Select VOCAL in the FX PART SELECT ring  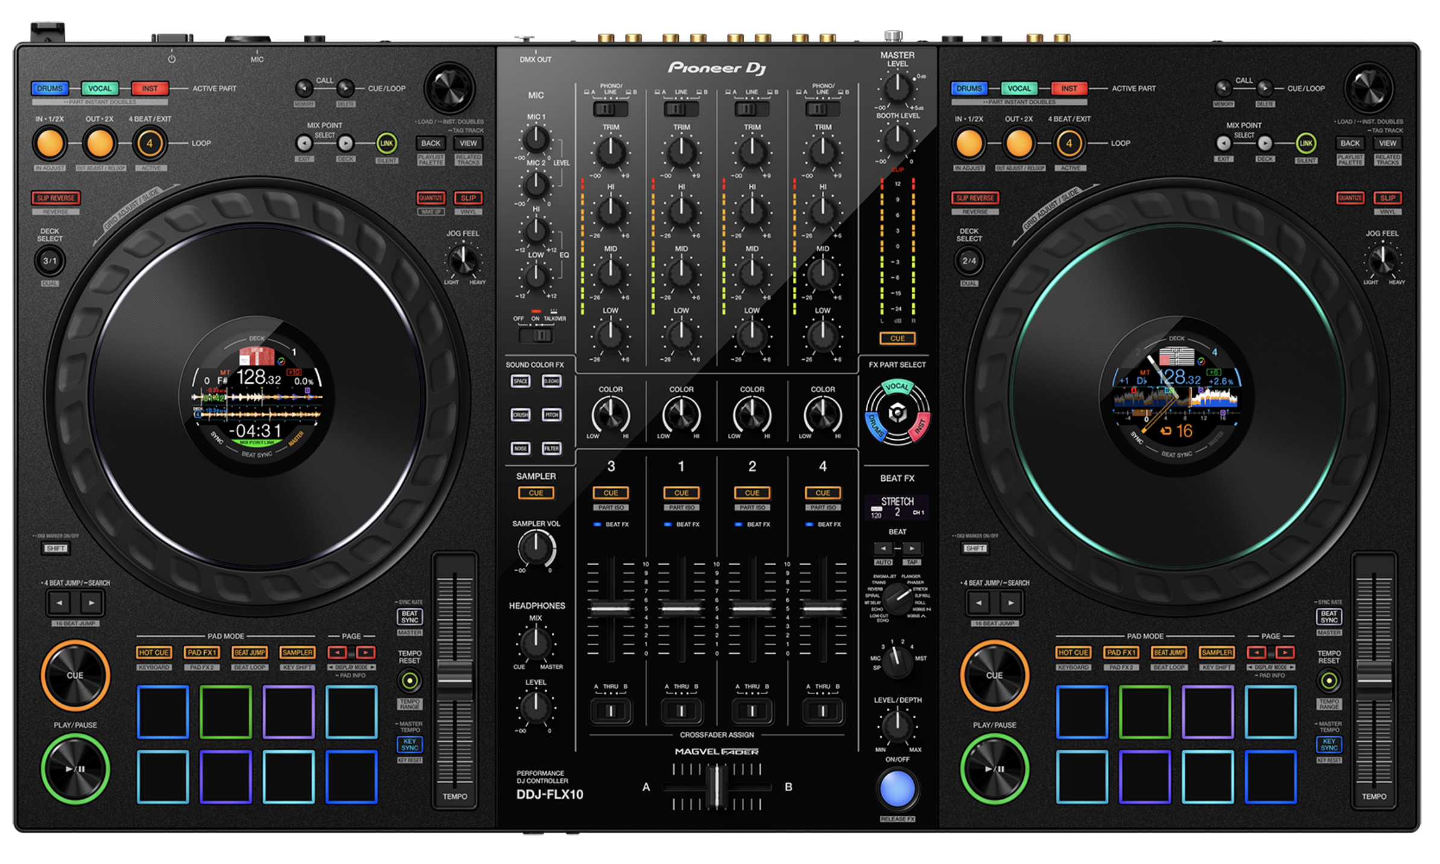[897, 386]
